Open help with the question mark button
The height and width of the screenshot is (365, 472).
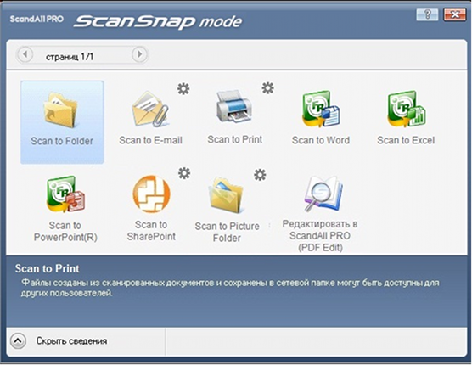point(427,14)
